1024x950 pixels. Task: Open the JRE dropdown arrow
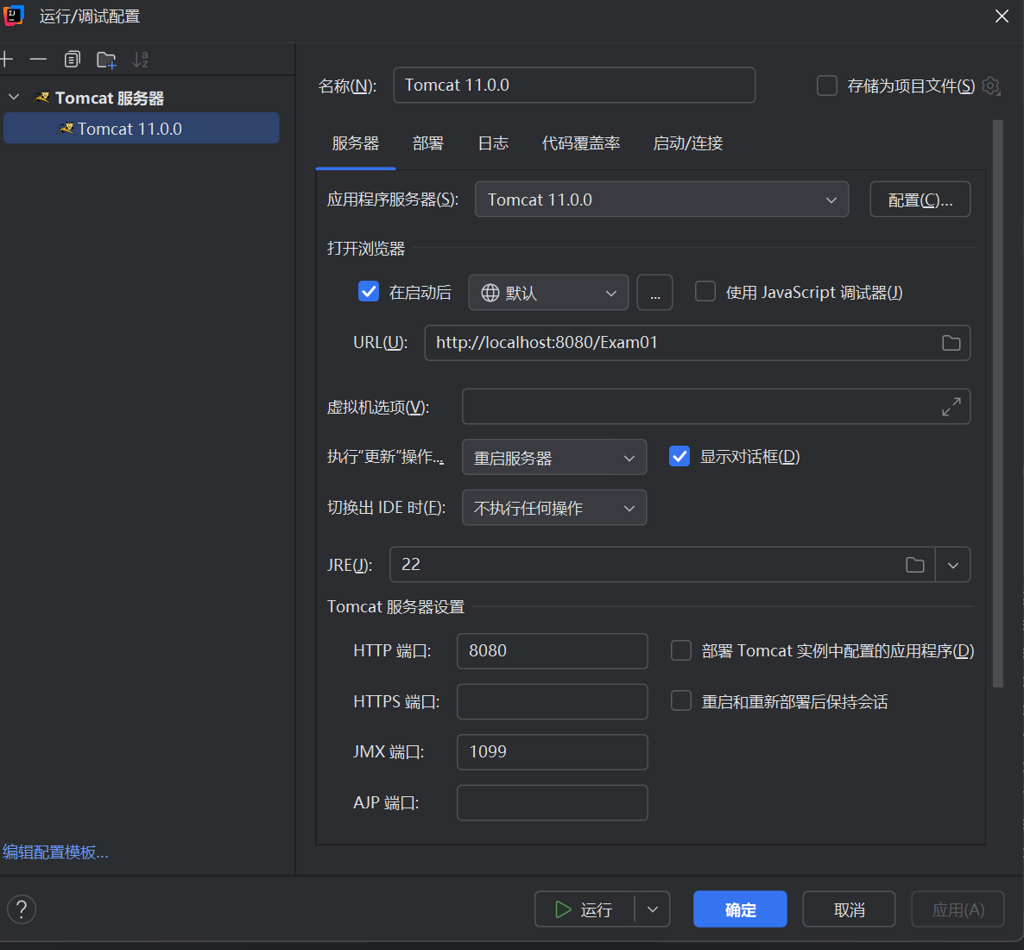pos(953,565)
